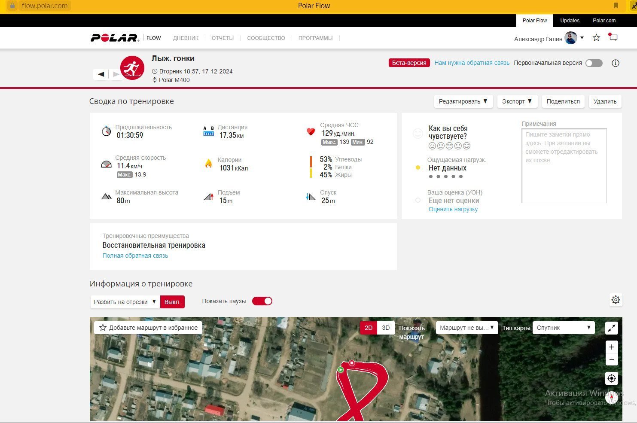Click Александр Галин profile avatar
Screen dimensions: 637x423
click(x=571, y=38)
